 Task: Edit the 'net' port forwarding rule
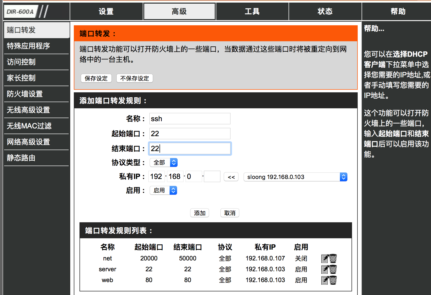325,258
